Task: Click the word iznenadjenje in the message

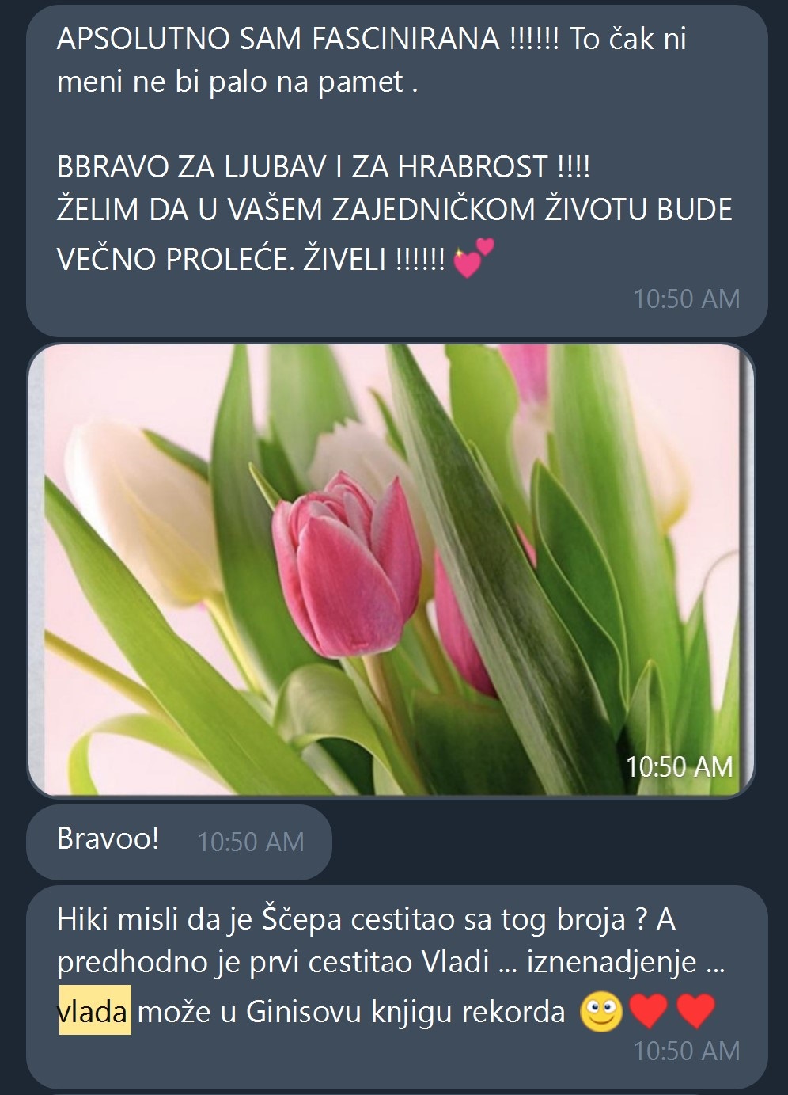Action: 612,963
